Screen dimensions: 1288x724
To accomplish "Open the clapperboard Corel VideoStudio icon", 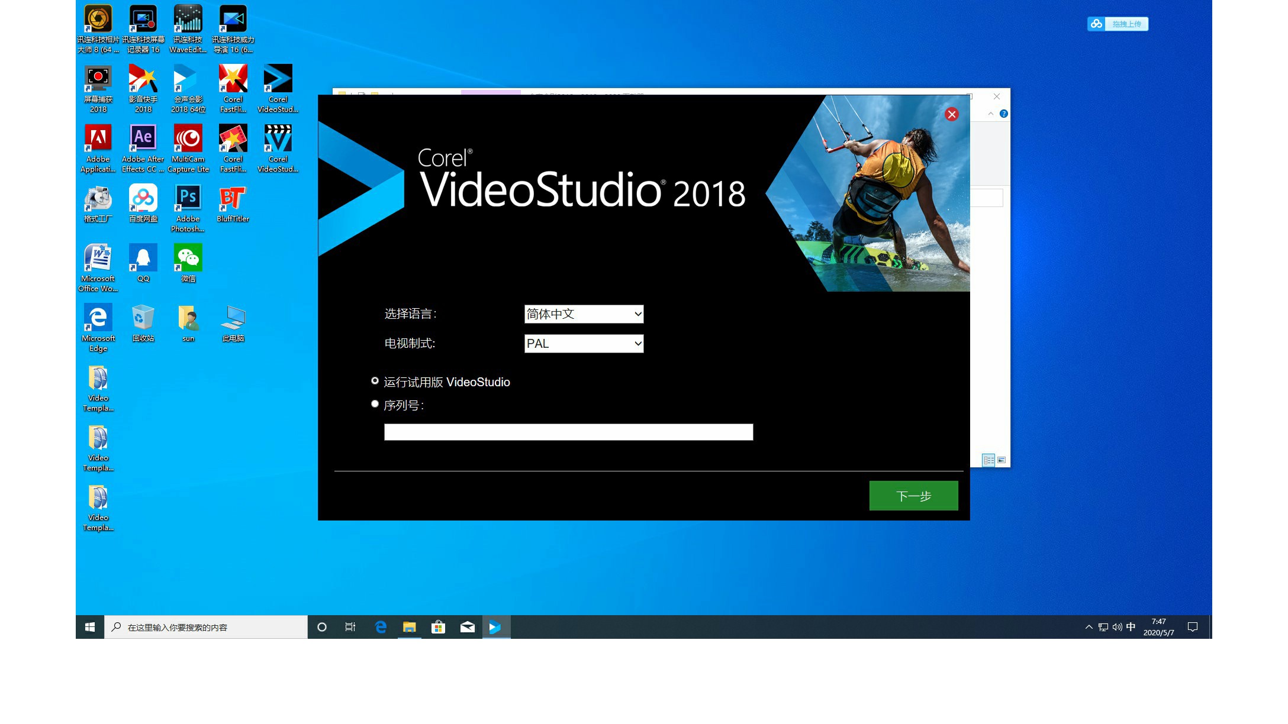I will [x=278, y=148].
